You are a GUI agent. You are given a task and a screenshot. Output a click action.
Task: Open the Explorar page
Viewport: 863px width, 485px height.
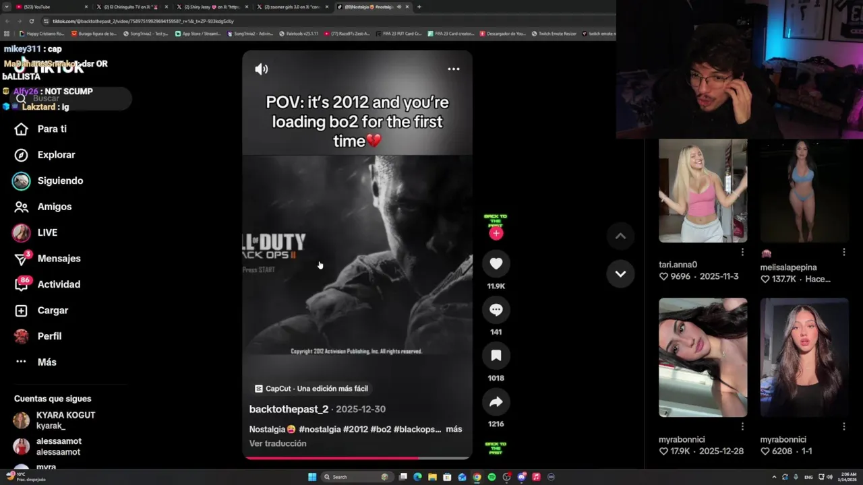click(x=45, y=155)
